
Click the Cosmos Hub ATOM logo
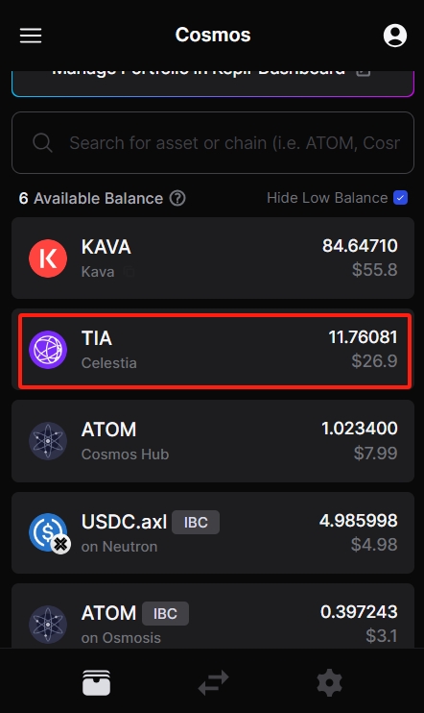[48, 441]
